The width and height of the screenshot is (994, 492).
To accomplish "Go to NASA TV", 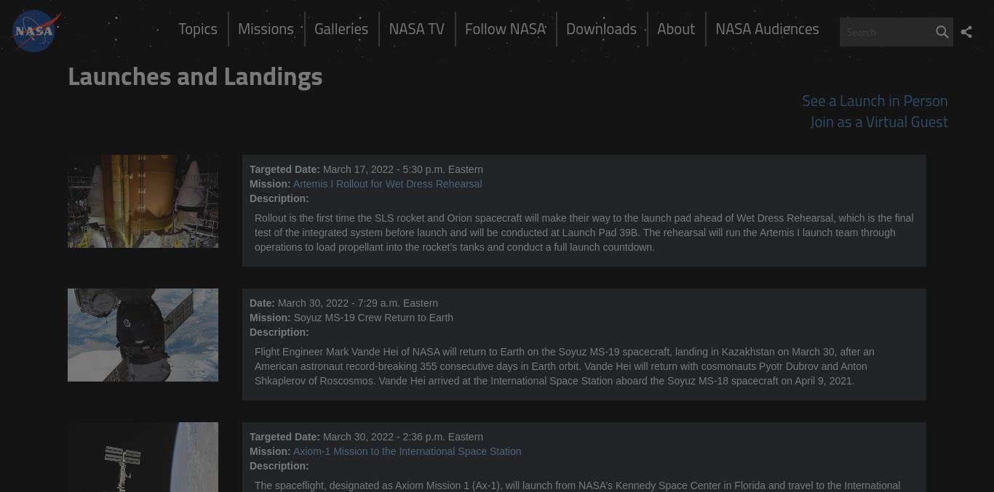I will (416, 29).
